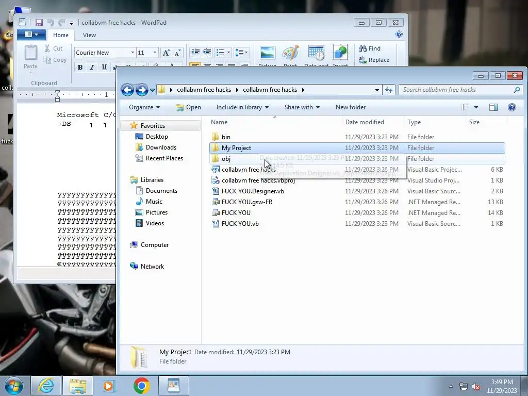The image size is (528, 396).
Task: Launch Internet Explorer from the taskbar
Action: point(46,386)
